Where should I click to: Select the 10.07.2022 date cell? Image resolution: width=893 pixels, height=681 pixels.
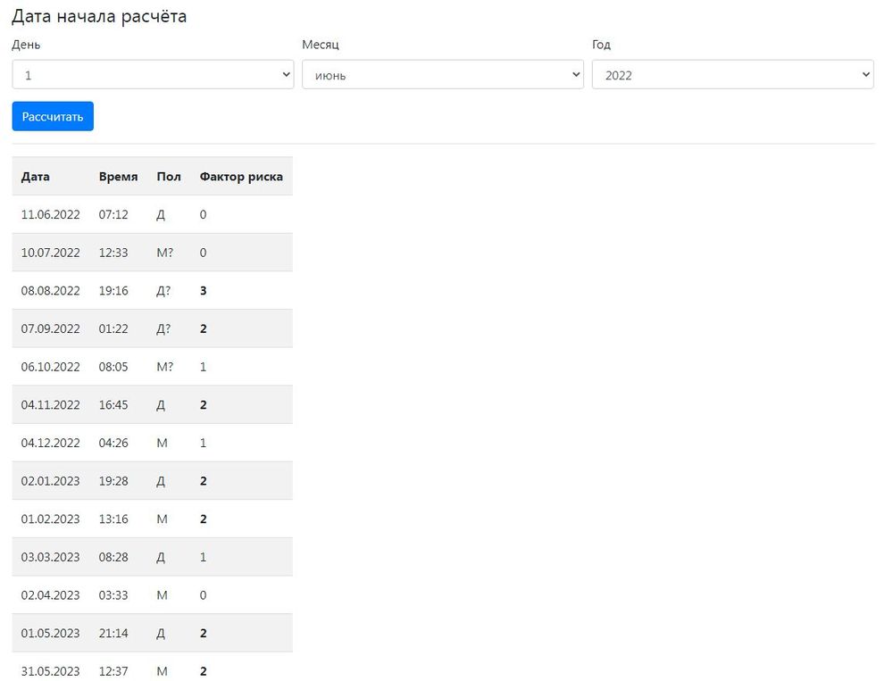coord(51,253)
